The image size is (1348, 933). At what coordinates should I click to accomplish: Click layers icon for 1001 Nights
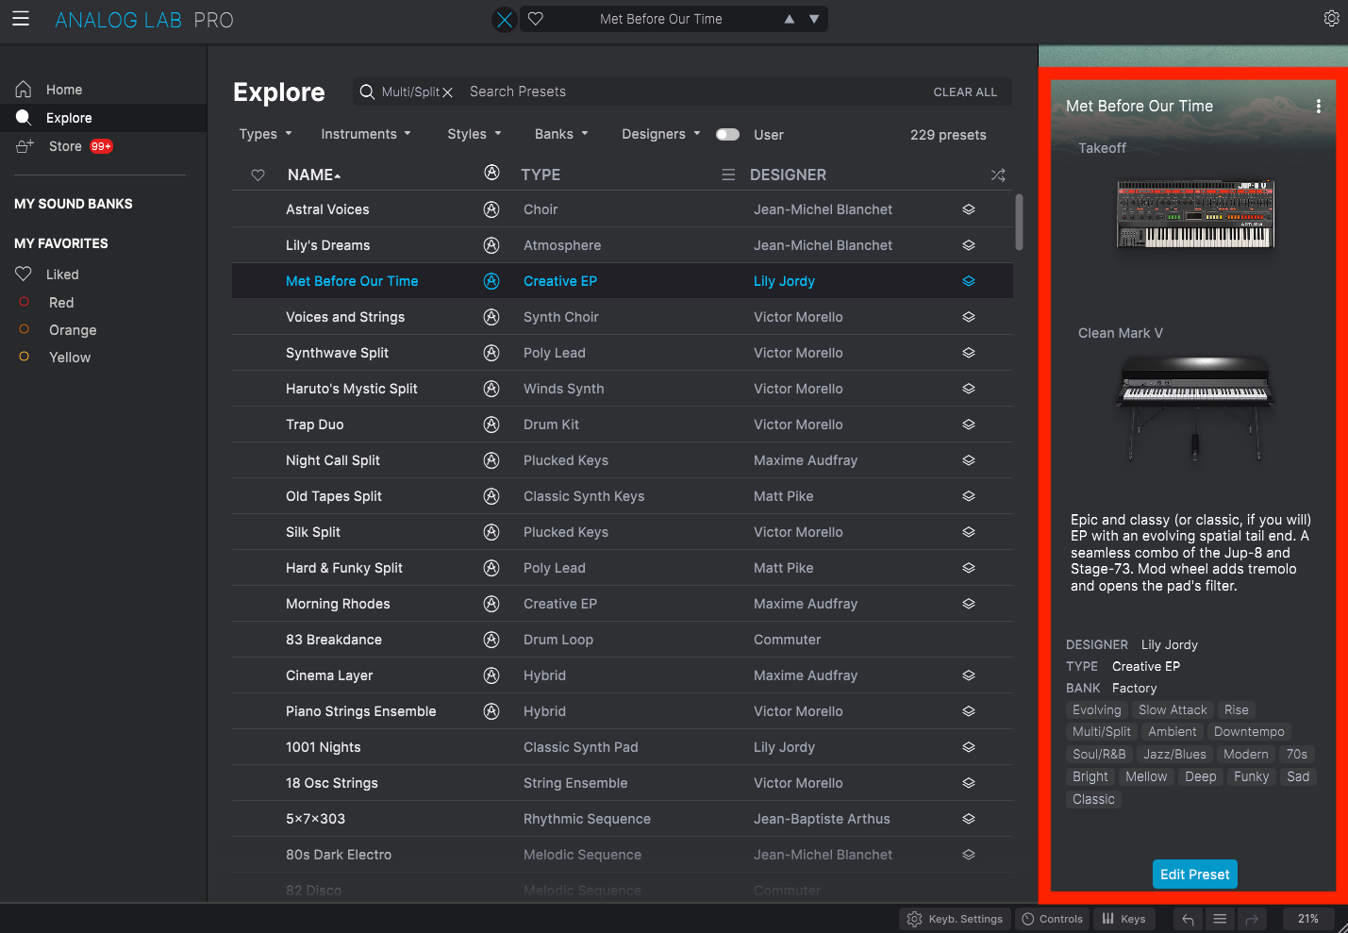[969, 747]
